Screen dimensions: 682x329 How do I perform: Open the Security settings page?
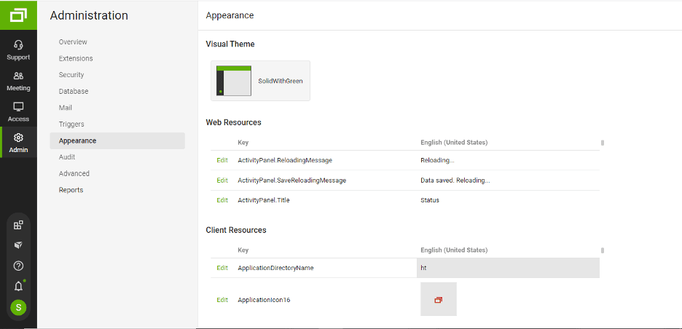pyautogui.click(x=71, y=75)
